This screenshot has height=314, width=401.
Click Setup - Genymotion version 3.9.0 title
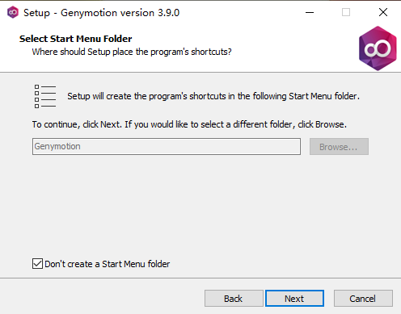click(101, 13)
